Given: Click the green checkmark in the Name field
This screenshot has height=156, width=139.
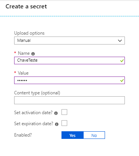Looking at the screenshot, I should click(122, 61).
